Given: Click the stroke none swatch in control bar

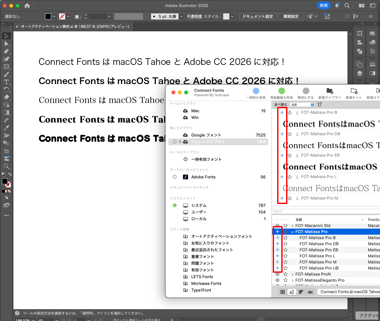Looking at the screenshot, I should click(62, 17).
